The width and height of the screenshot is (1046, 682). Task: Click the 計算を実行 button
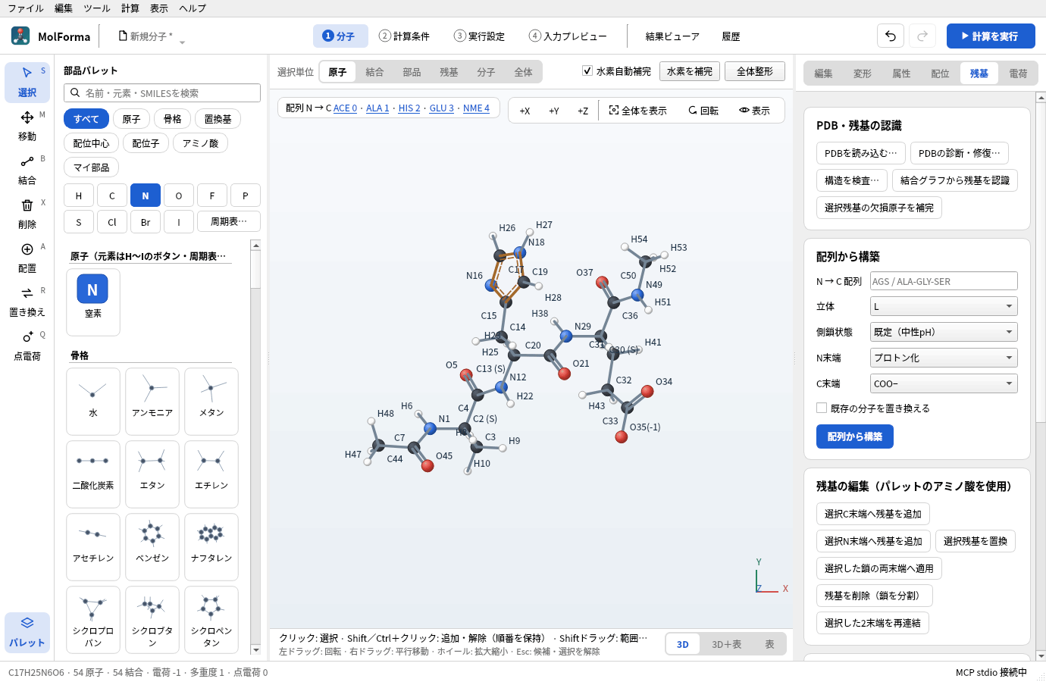click(x=991, y=36)
